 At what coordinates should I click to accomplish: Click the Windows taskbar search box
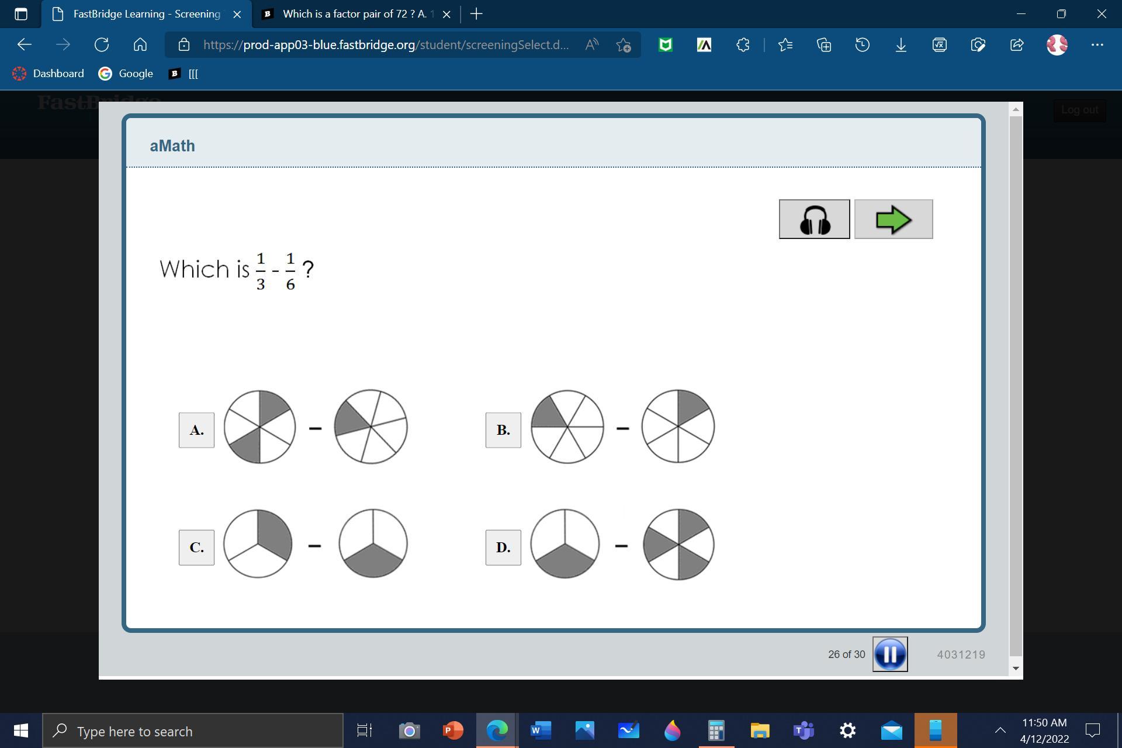click(193, 731)
